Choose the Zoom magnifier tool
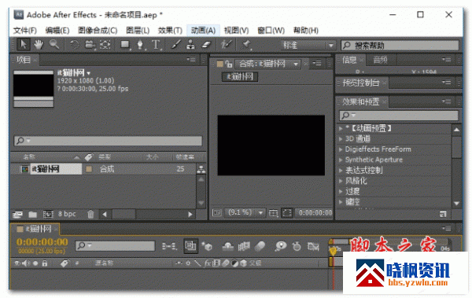 (54, 45)
